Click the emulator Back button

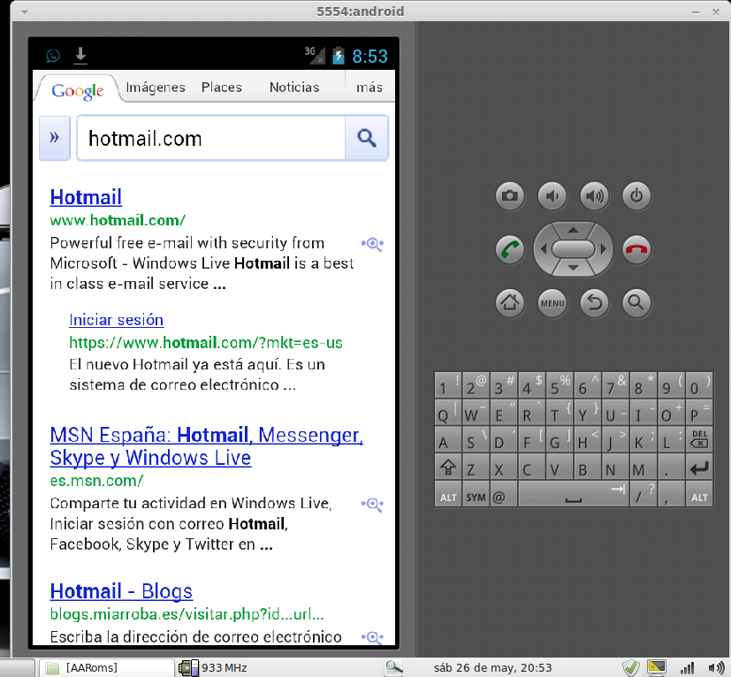tap(594, 303)
